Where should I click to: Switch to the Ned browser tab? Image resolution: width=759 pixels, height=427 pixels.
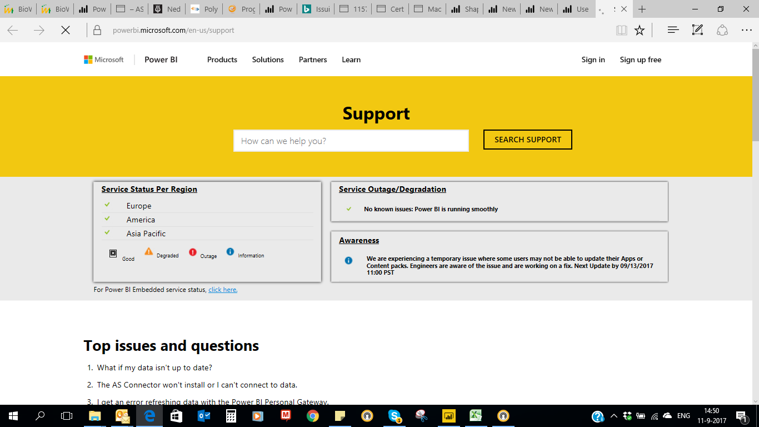pyautogui.click(x=167, y=9)
